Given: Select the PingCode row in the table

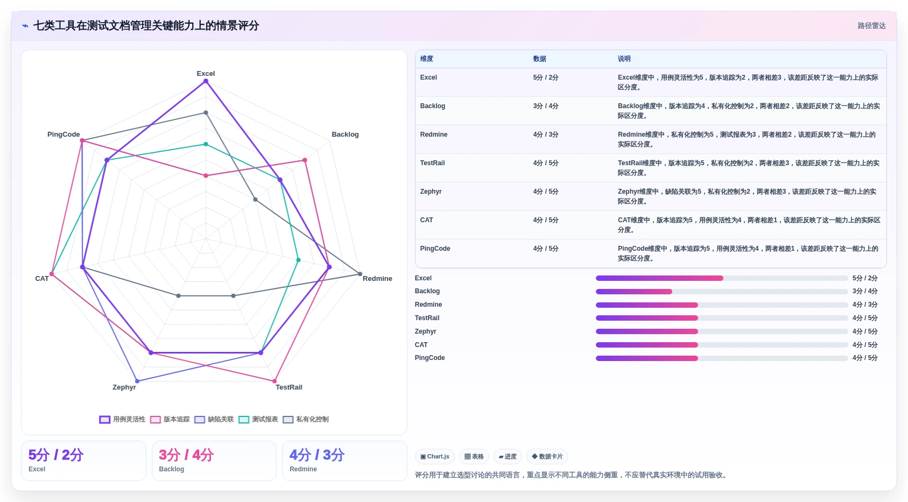Looking at the screenshot, I should click(651, 253).
